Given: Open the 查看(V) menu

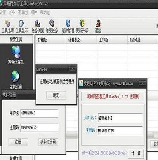Looking at the screenshot, I should point(23,12).
